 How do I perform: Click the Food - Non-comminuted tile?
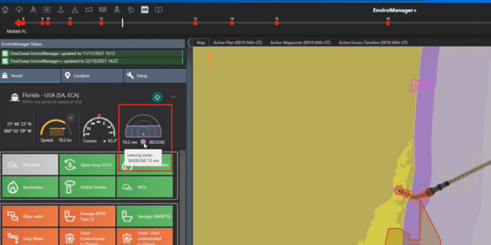point(145,237)
